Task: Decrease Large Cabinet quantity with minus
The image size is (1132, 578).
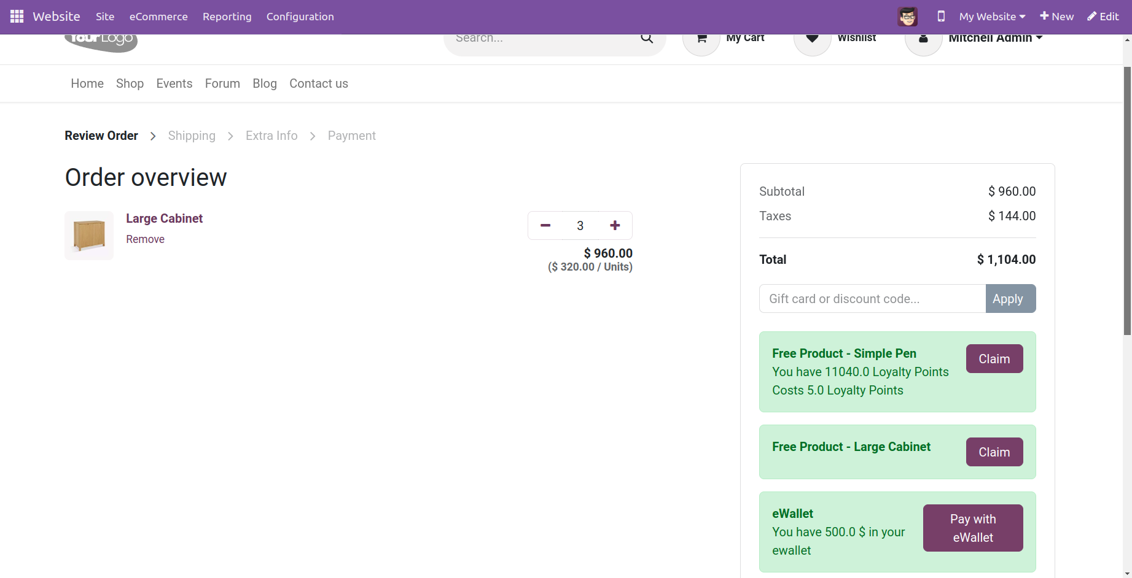Action: pos(545,226)
